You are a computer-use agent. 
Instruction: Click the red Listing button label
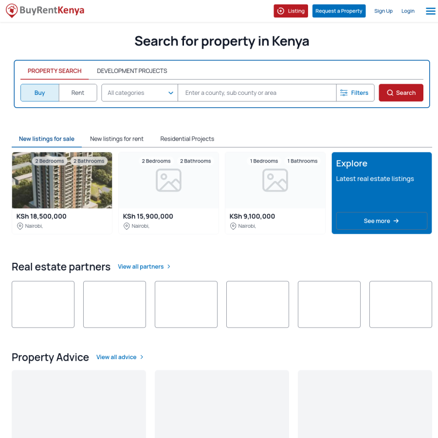296,11
